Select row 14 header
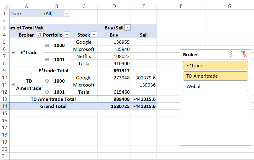 coord(4,106)
